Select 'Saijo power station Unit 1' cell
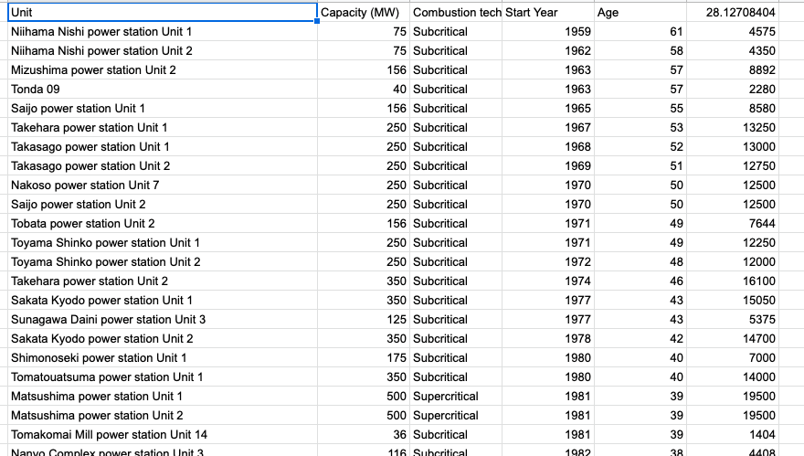 pyautogui.click(x=163, y=108)
